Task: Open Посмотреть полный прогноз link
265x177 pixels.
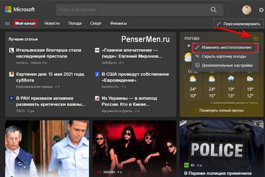Action: (221, 110)
